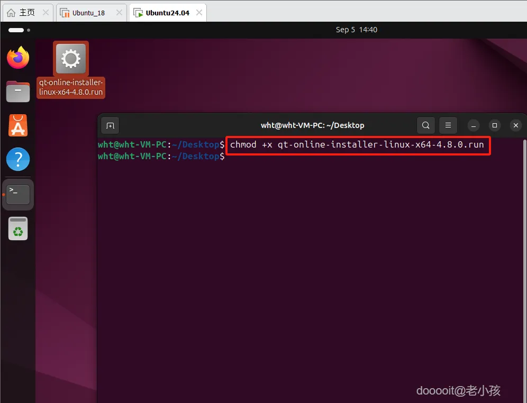Click the second terminal prompt line
The image size is (527, 403).
pos(161,156)
